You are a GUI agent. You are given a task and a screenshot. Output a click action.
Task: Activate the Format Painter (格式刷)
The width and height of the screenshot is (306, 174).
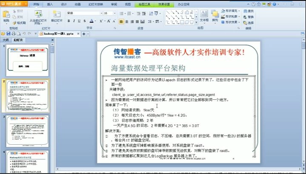[19, 23]
